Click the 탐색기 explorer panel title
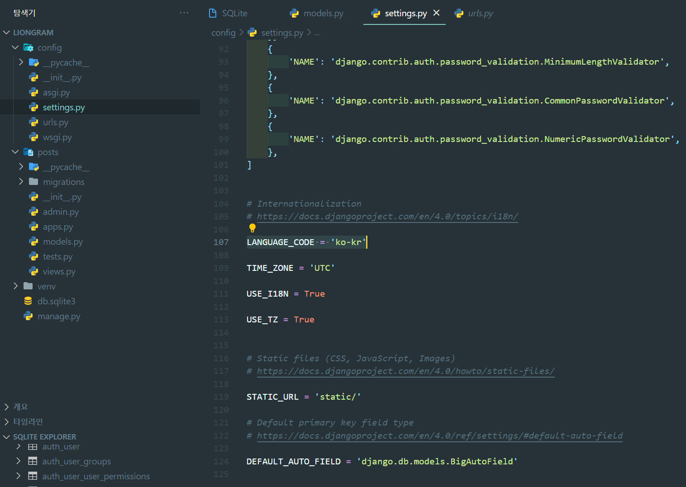 tap(24, 13)
